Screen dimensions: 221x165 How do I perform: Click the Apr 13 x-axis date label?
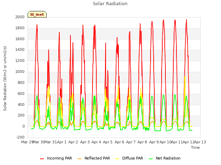point(200,142)
